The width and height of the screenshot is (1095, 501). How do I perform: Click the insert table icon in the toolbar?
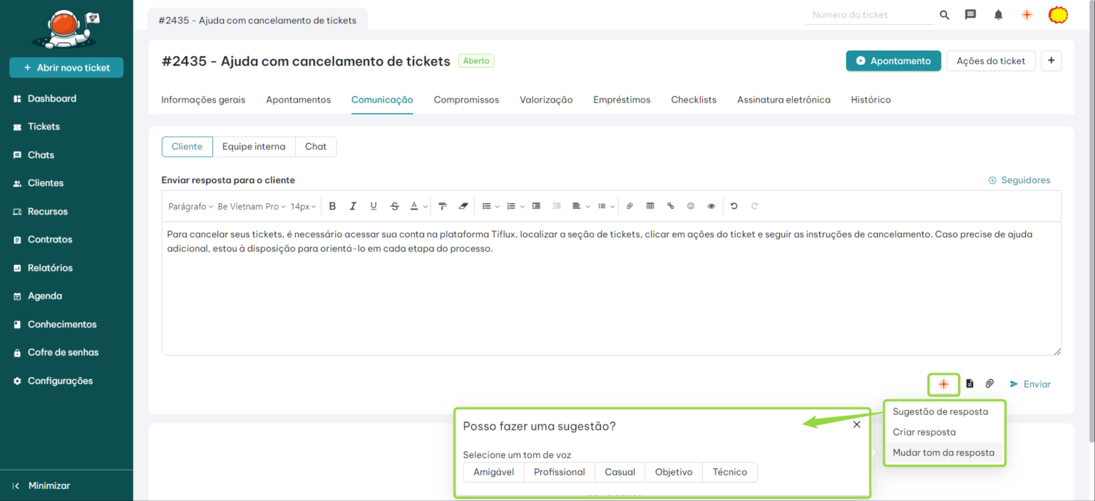650,206
